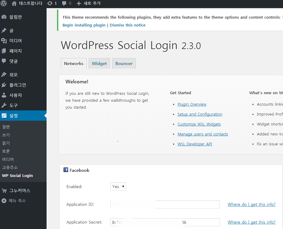Click Begin installing plugin link
283x229 pixels.
84,25
